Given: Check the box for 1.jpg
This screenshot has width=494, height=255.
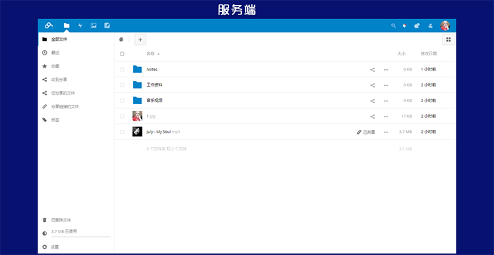Looking at the screenshot, I should [122, 117].
